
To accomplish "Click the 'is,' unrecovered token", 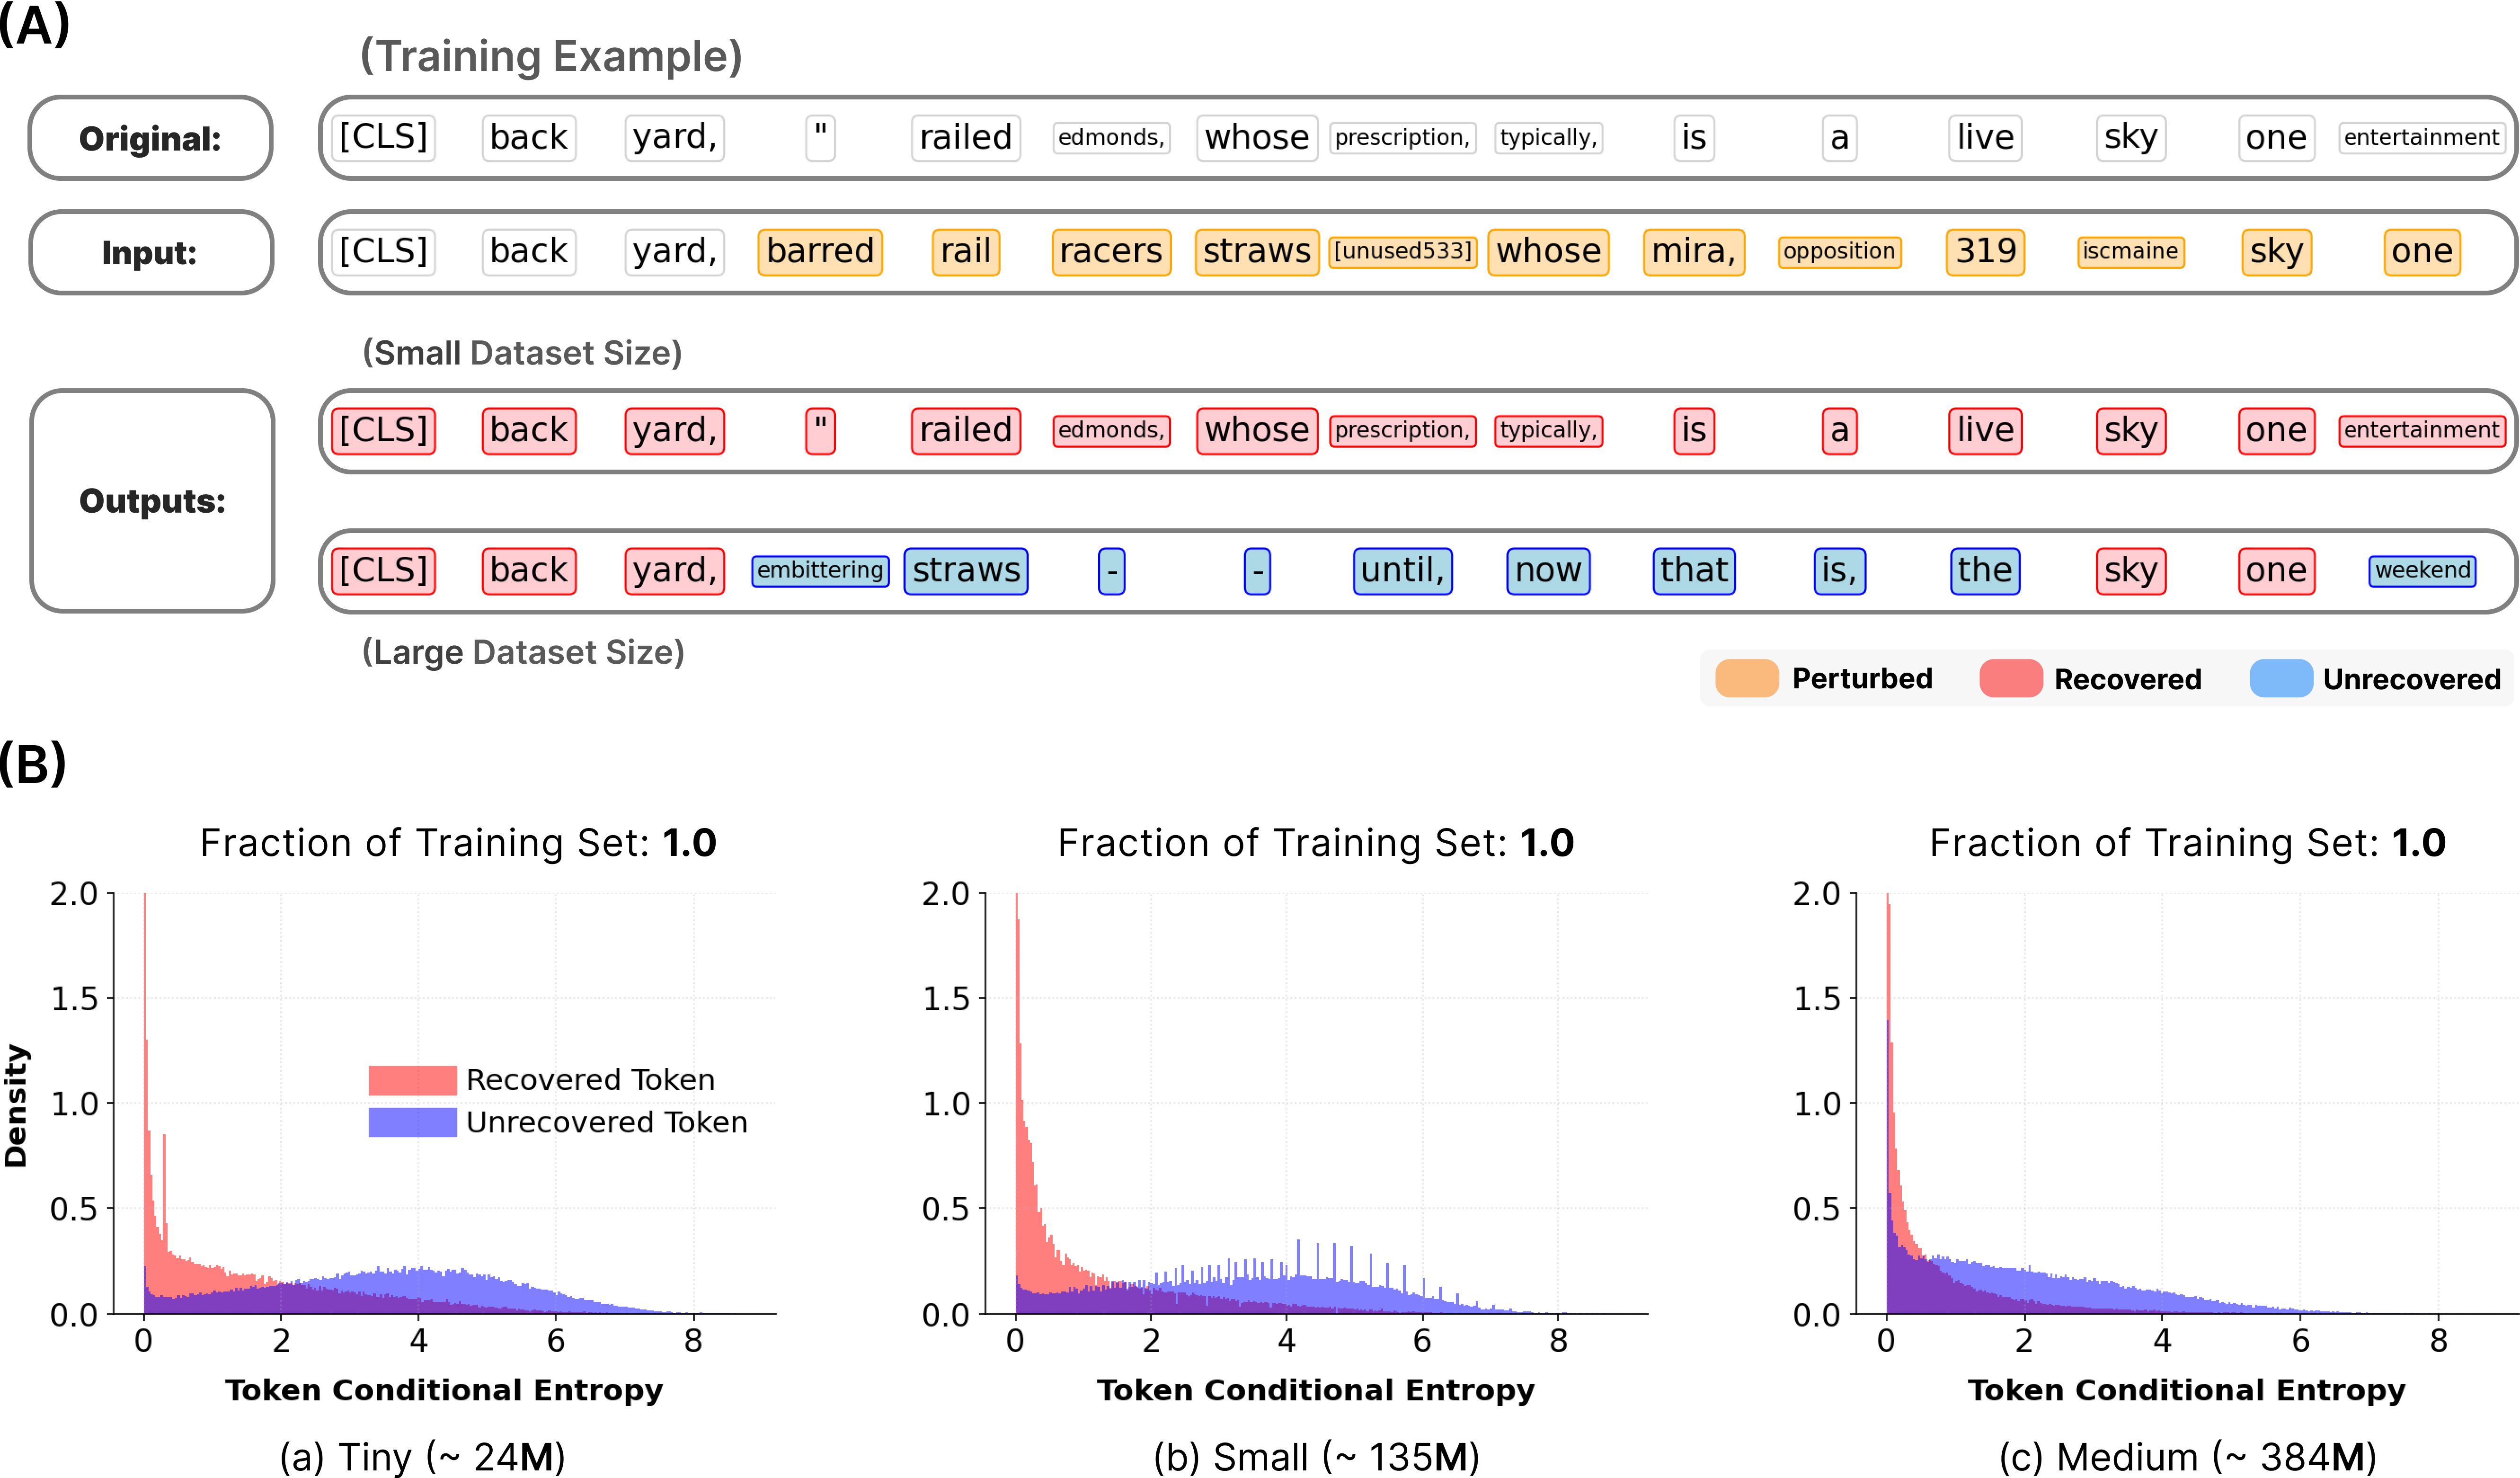I will 1839,571.
